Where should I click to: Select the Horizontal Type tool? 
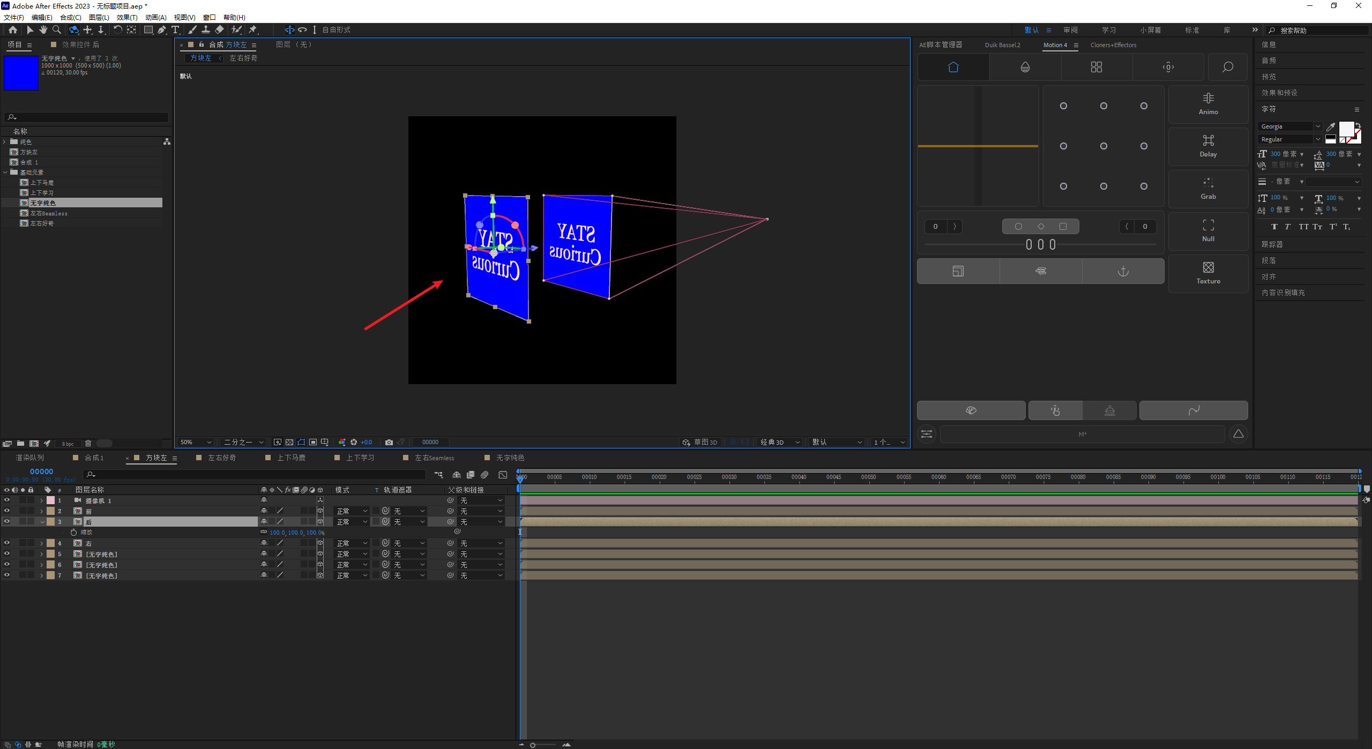(175, 30)
